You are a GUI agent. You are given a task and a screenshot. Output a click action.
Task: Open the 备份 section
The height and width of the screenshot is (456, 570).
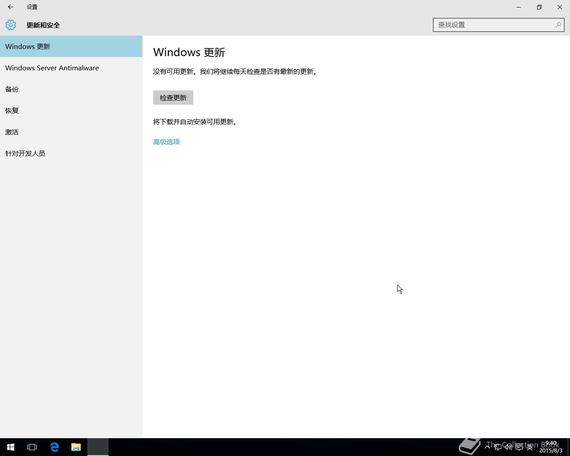(x=71, y=89)
